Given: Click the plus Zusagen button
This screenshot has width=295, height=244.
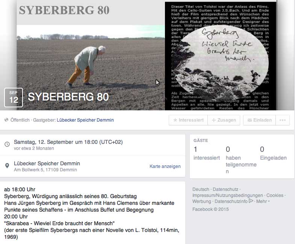Looking at the screenshot, I should tap(224, 120).
